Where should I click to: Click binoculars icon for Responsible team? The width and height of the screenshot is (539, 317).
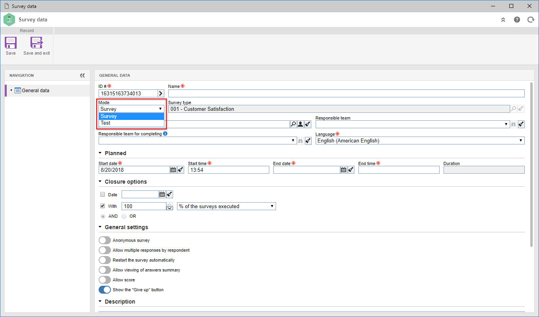pyautogui.click(x=514, y=124)
